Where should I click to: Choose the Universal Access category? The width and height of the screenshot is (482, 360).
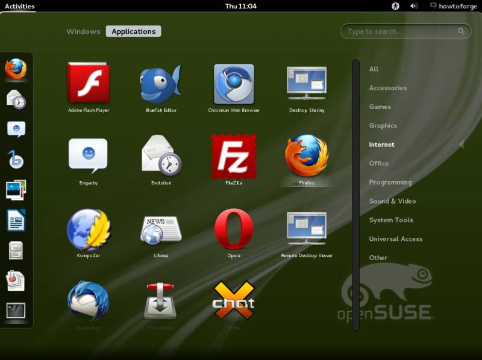pos(396,239)
